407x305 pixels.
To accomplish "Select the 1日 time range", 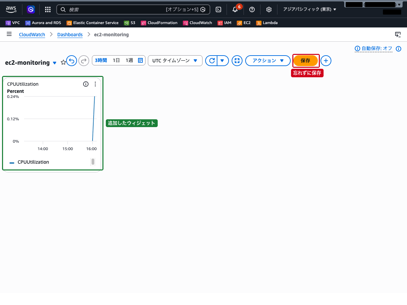I will 116,60.
